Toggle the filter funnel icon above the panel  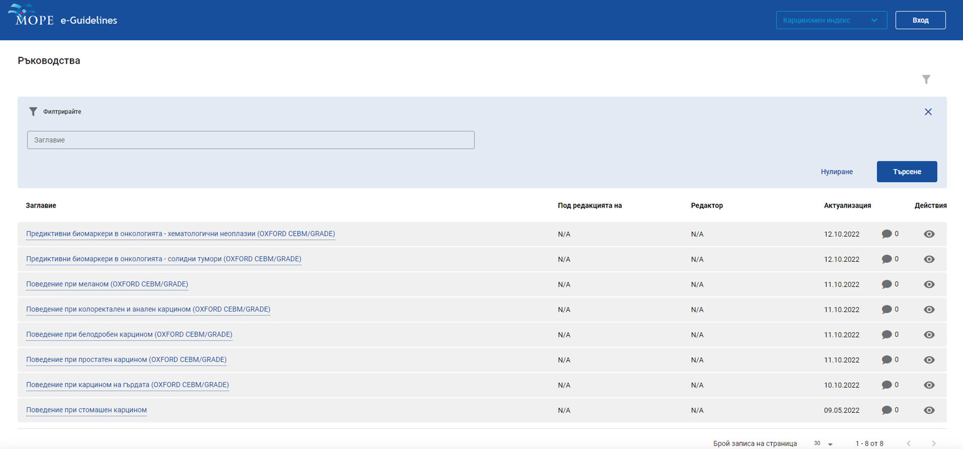(926, 80)
